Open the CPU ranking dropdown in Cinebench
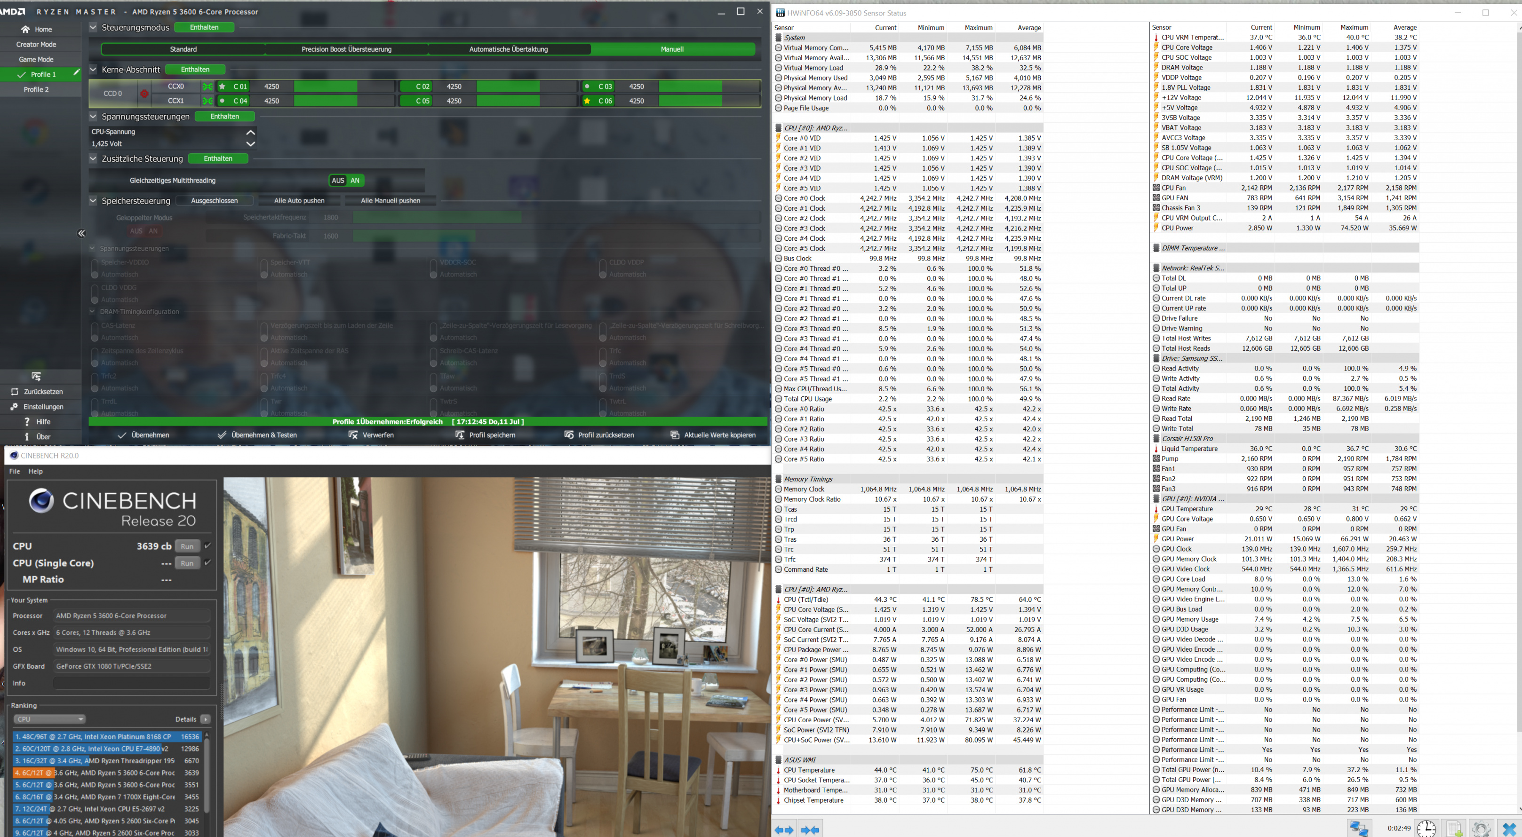This screenshot has height=837, width=1522. tap(49, 719)
